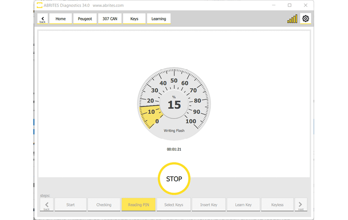The height and width of the screenshot is (220, 348).
Task: Click the highlighted Reading PIN step
Action: (138, 205)
